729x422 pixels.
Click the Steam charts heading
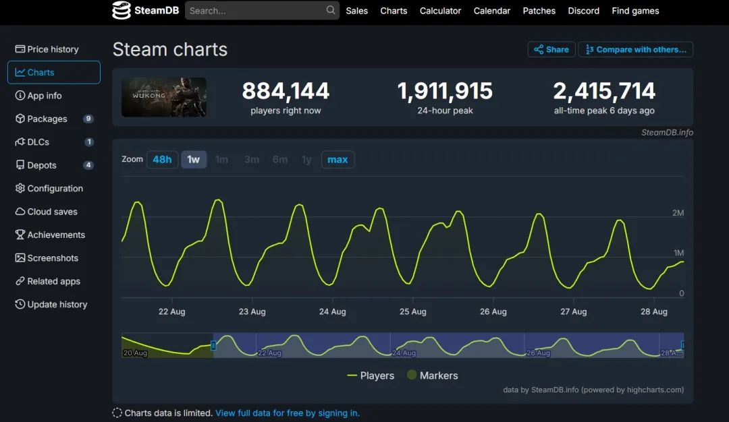click(x=170, y=49)
